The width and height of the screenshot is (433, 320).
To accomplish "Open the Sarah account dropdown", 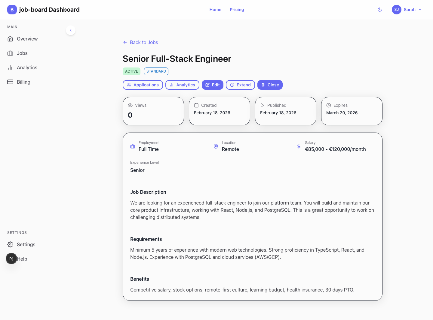I will [x=407, y=9].
